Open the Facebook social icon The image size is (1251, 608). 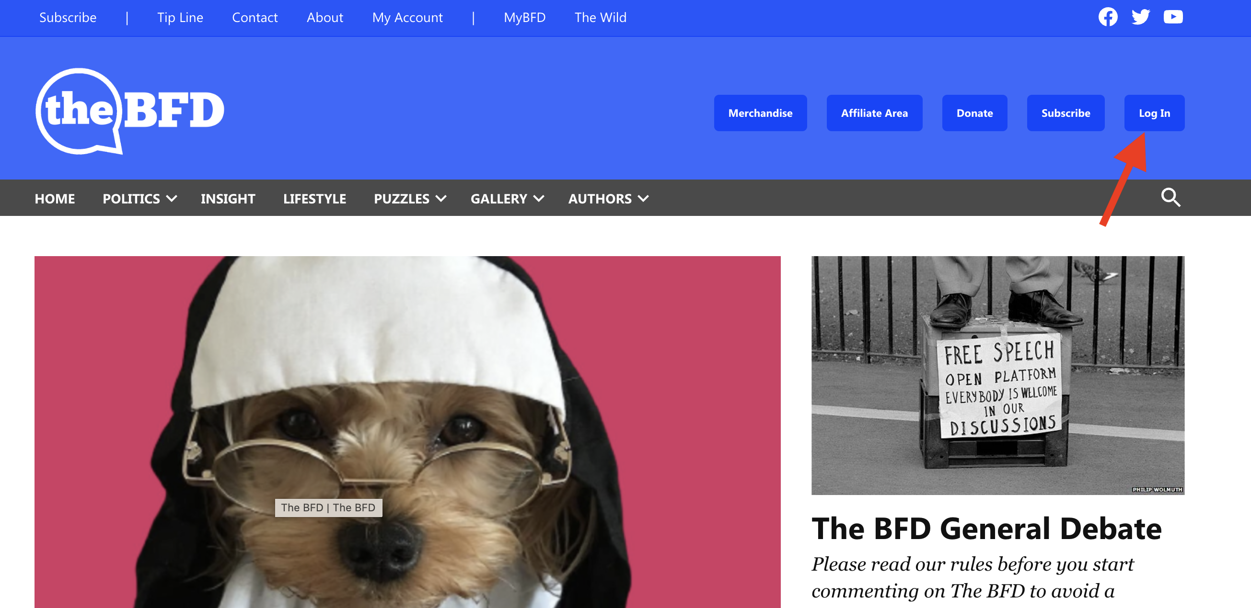tap(1108, 17)
